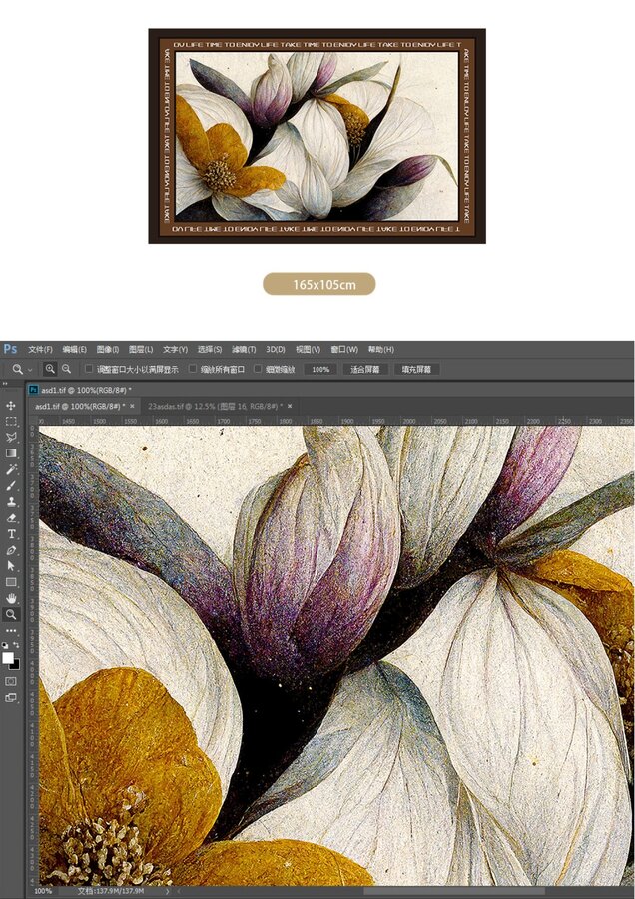The image size is (635, 899).
Task: Open the 选择(S) menu
Action: [210, 349]
